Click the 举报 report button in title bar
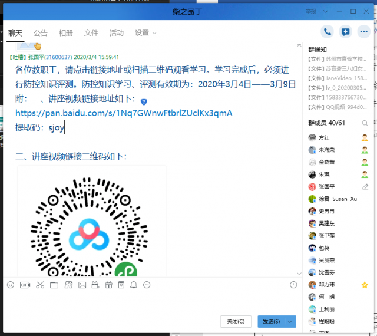 [311, 11]
